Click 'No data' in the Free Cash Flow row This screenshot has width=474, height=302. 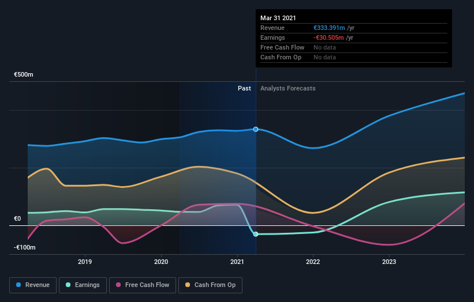pyautogui.click(x=324, y=47)
